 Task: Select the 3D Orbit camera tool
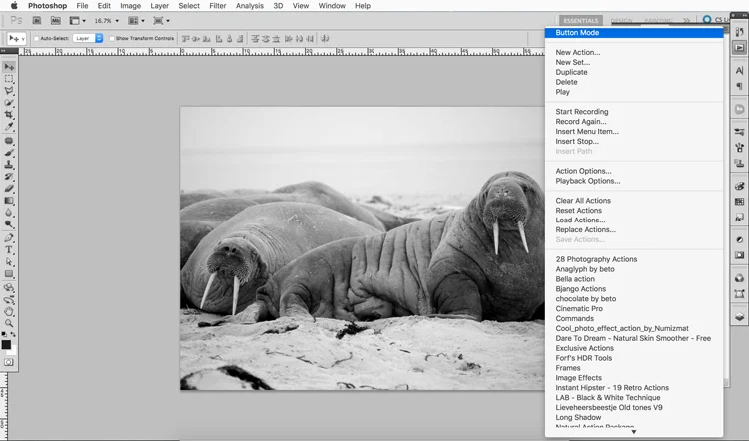click(9, 300)
